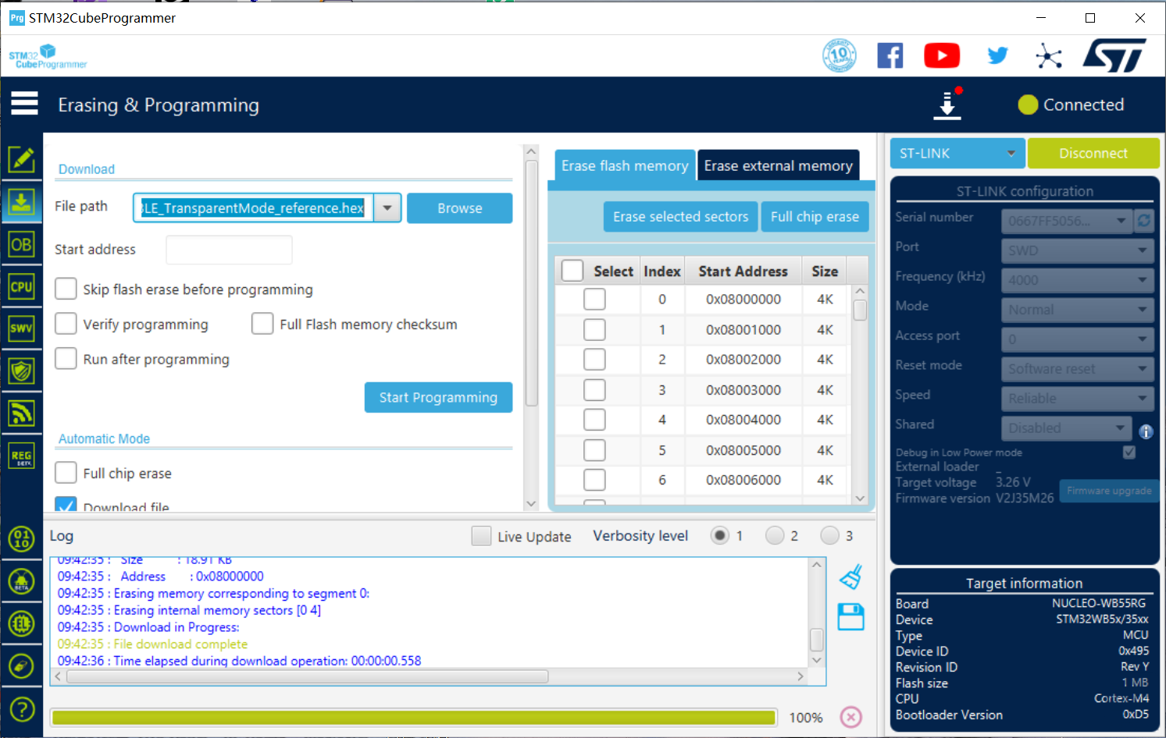Enable Verify programming checkbox
Viewport: 1166px width, 738px height.
point(66,324)
